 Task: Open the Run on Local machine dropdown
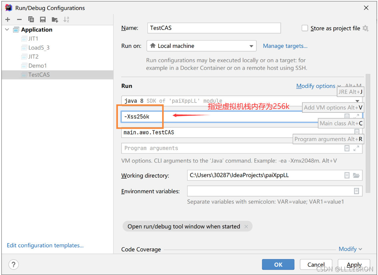click(201, 46)
